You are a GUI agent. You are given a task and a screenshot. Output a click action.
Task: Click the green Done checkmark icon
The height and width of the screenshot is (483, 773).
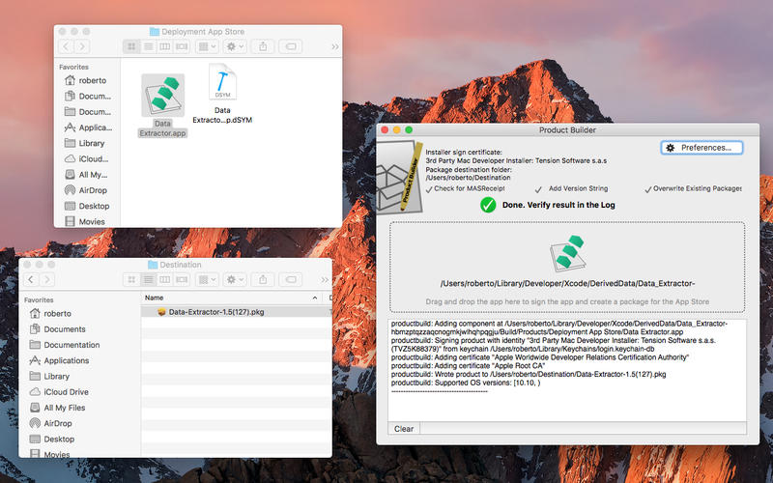click(x=488, y=205)
